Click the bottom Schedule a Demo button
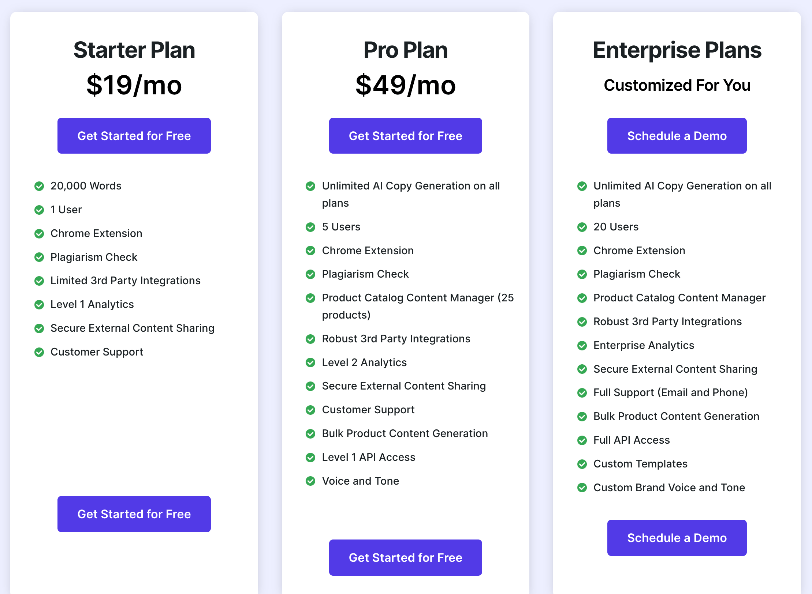The width and height of the screenshot is (812, 594). 677,538
